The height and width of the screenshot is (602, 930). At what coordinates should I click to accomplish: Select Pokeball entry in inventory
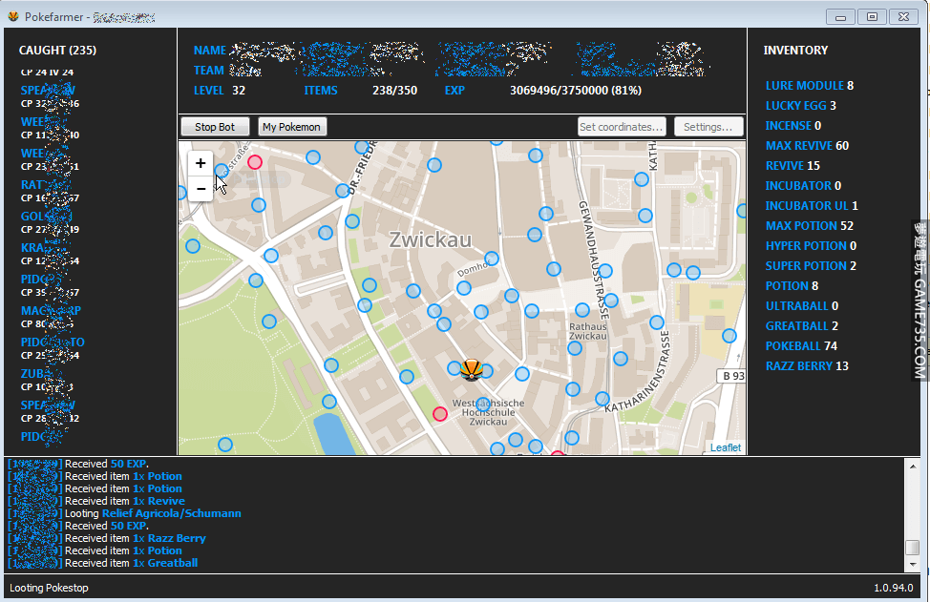point(793,346)
